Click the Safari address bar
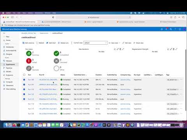Image resolution: width=187 pixels, height=140 pixels. [x=93, y=17]
